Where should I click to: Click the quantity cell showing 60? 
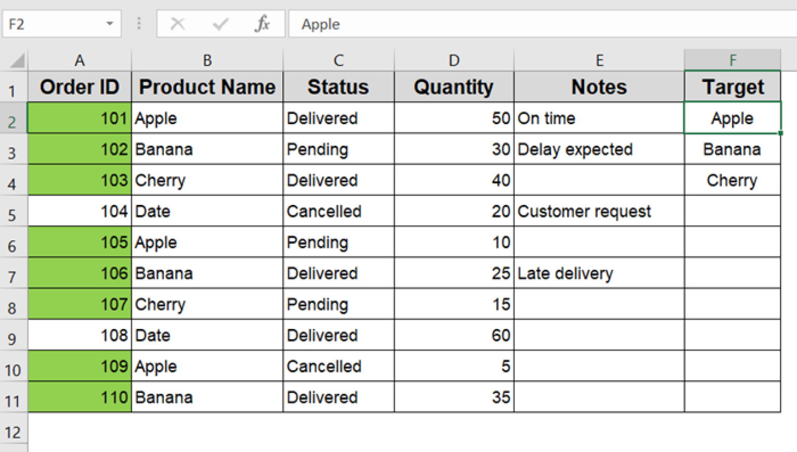tap(454, 335)
